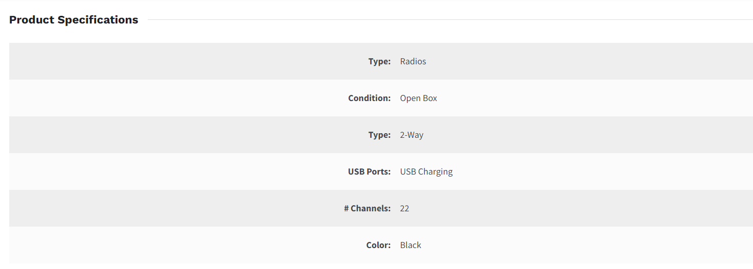
Task: Click the USB Ports label
Action: [x=370, y=172]
